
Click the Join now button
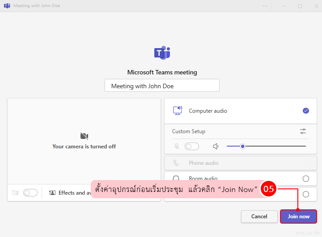(x=298, y=217)
